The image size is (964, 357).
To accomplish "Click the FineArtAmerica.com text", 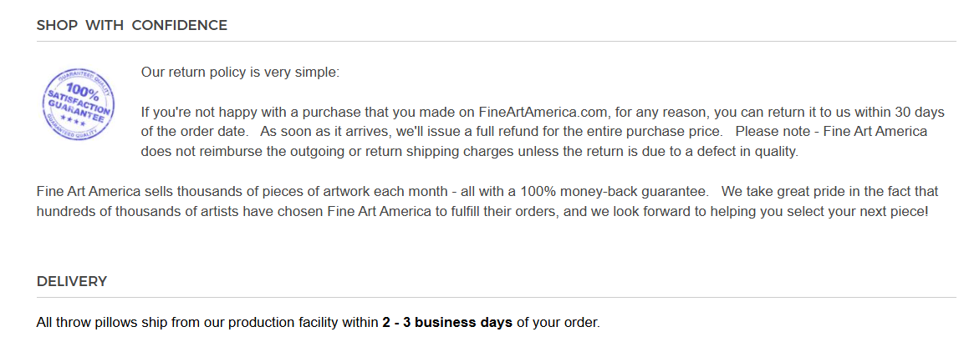I will (x=543, y=112).
